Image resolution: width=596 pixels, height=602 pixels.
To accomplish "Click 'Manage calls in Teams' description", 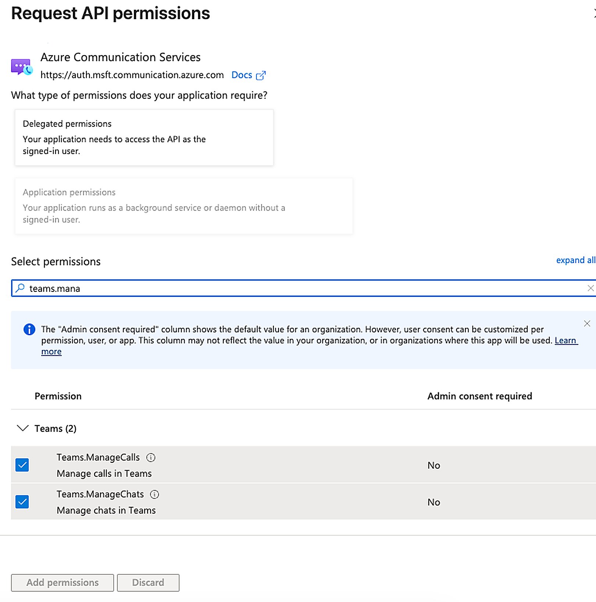I will [x=104, y=473].
